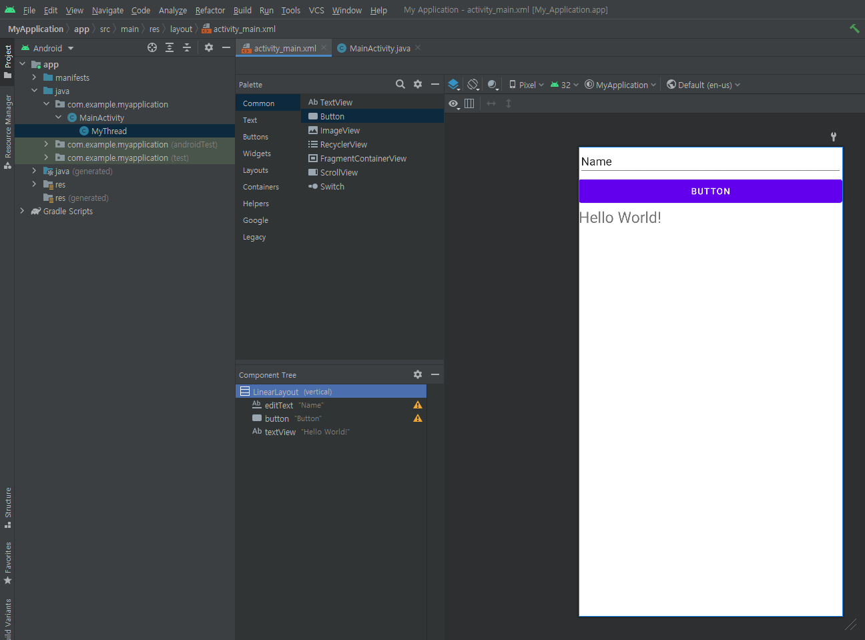Click purple BUTTON in preview

[x=710, y=191]
